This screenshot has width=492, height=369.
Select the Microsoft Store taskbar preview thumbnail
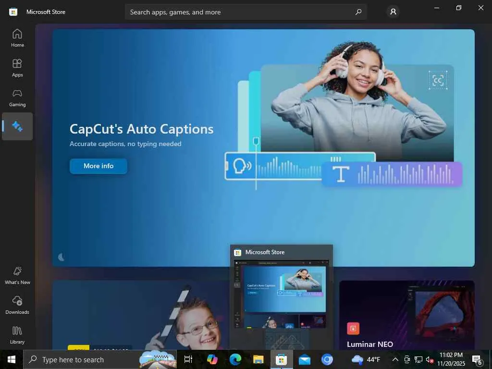pos(282,295)
